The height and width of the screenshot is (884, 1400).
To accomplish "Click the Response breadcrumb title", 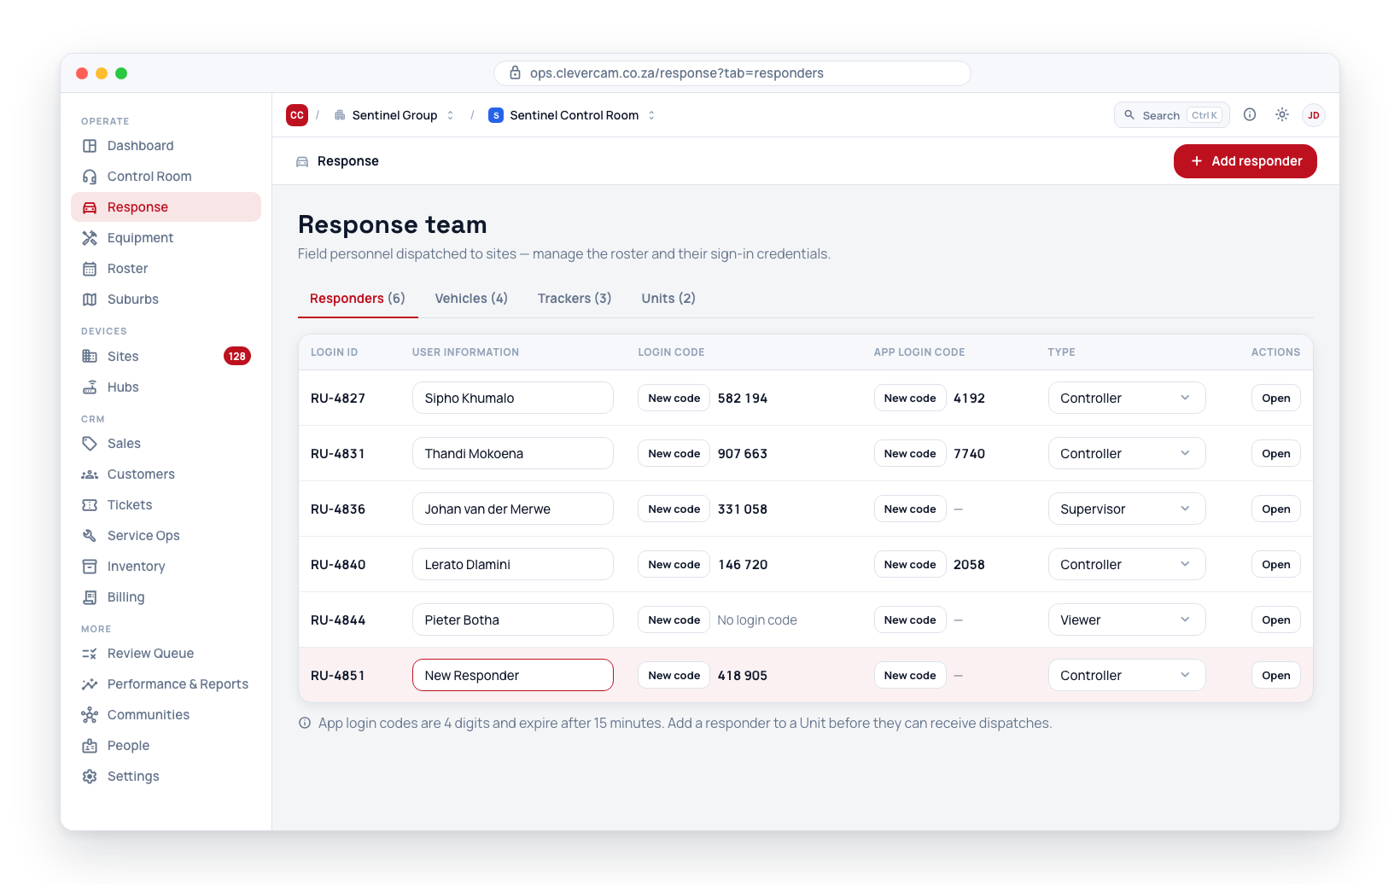I will tap(348, 161).
